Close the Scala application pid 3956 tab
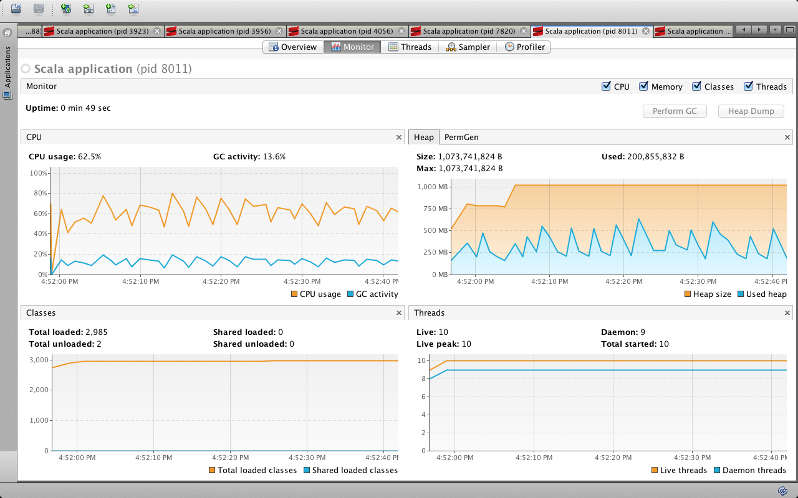This screenshot has width=798, height=498. pos(279,31)
